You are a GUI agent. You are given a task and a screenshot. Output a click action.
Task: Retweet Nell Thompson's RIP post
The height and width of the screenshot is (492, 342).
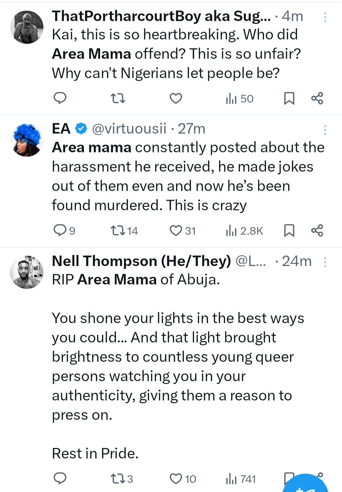pyautogui.click(x=122, y=478)
